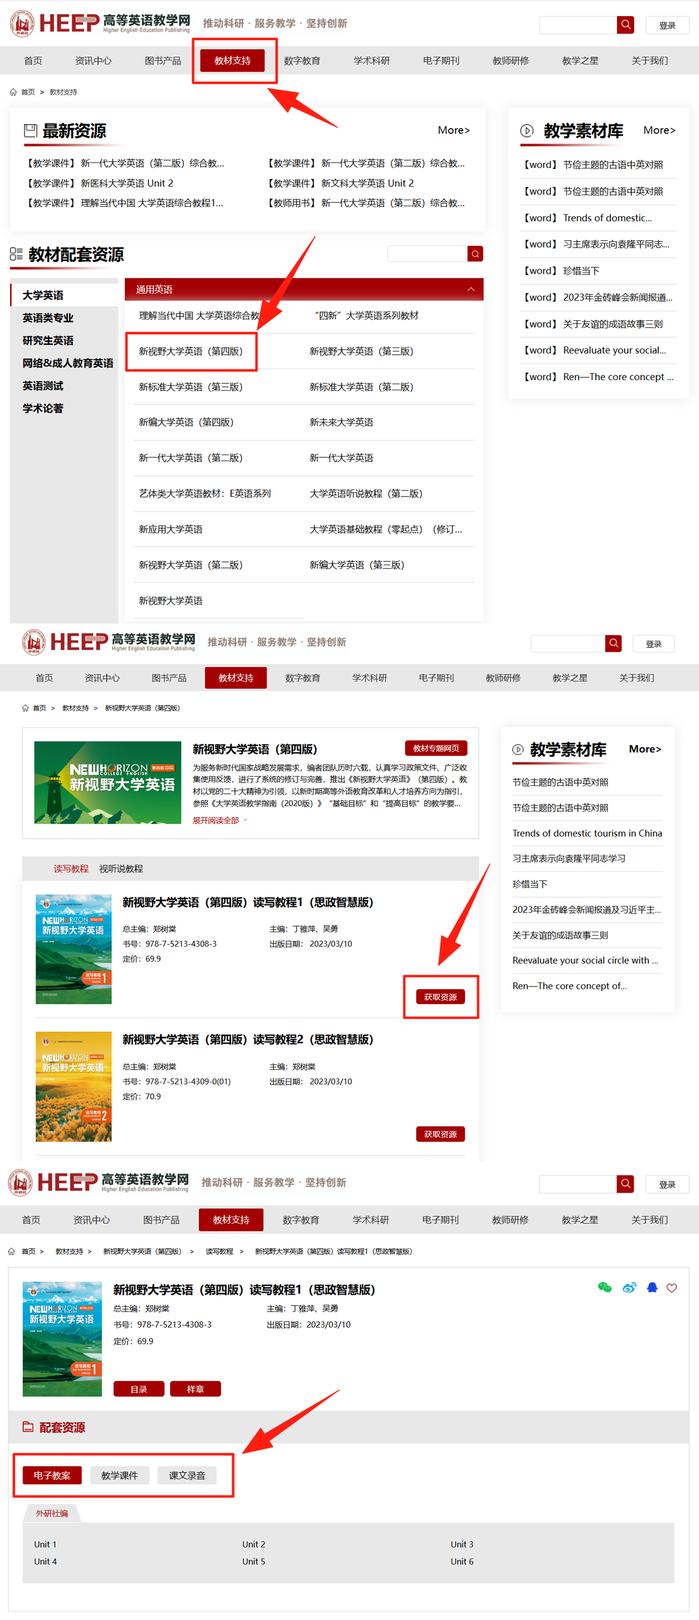Open More> in the 最新资源 panel

coord(453,130)
